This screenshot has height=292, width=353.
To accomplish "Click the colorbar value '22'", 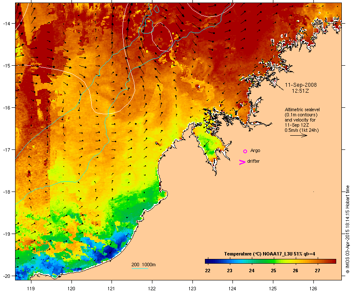I will (207, 271).
